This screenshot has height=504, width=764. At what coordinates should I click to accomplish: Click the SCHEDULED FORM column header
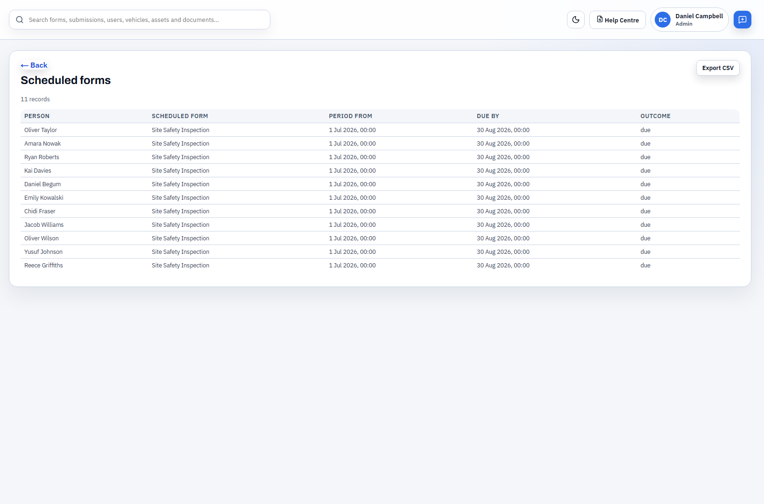[x=180, y=116]
